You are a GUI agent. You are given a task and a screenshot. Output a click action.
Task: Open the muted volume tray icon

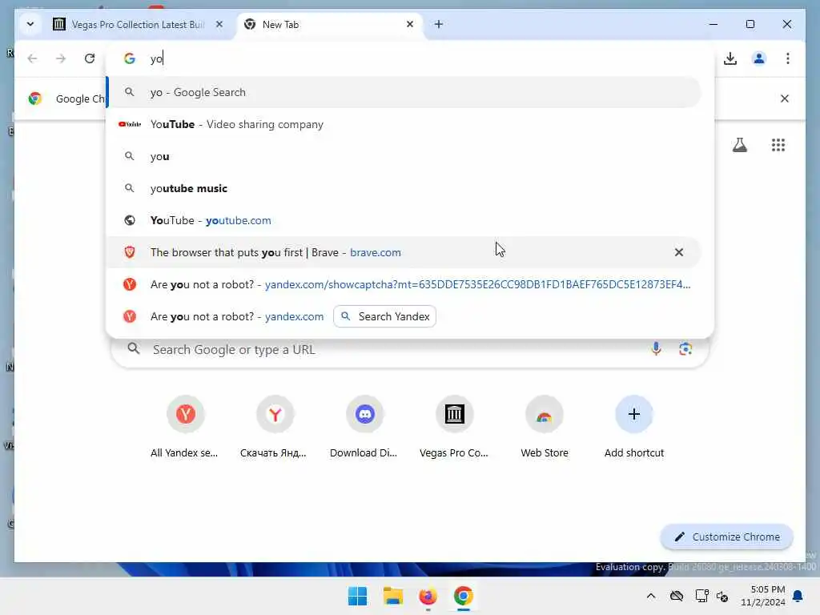click(722, 596)
